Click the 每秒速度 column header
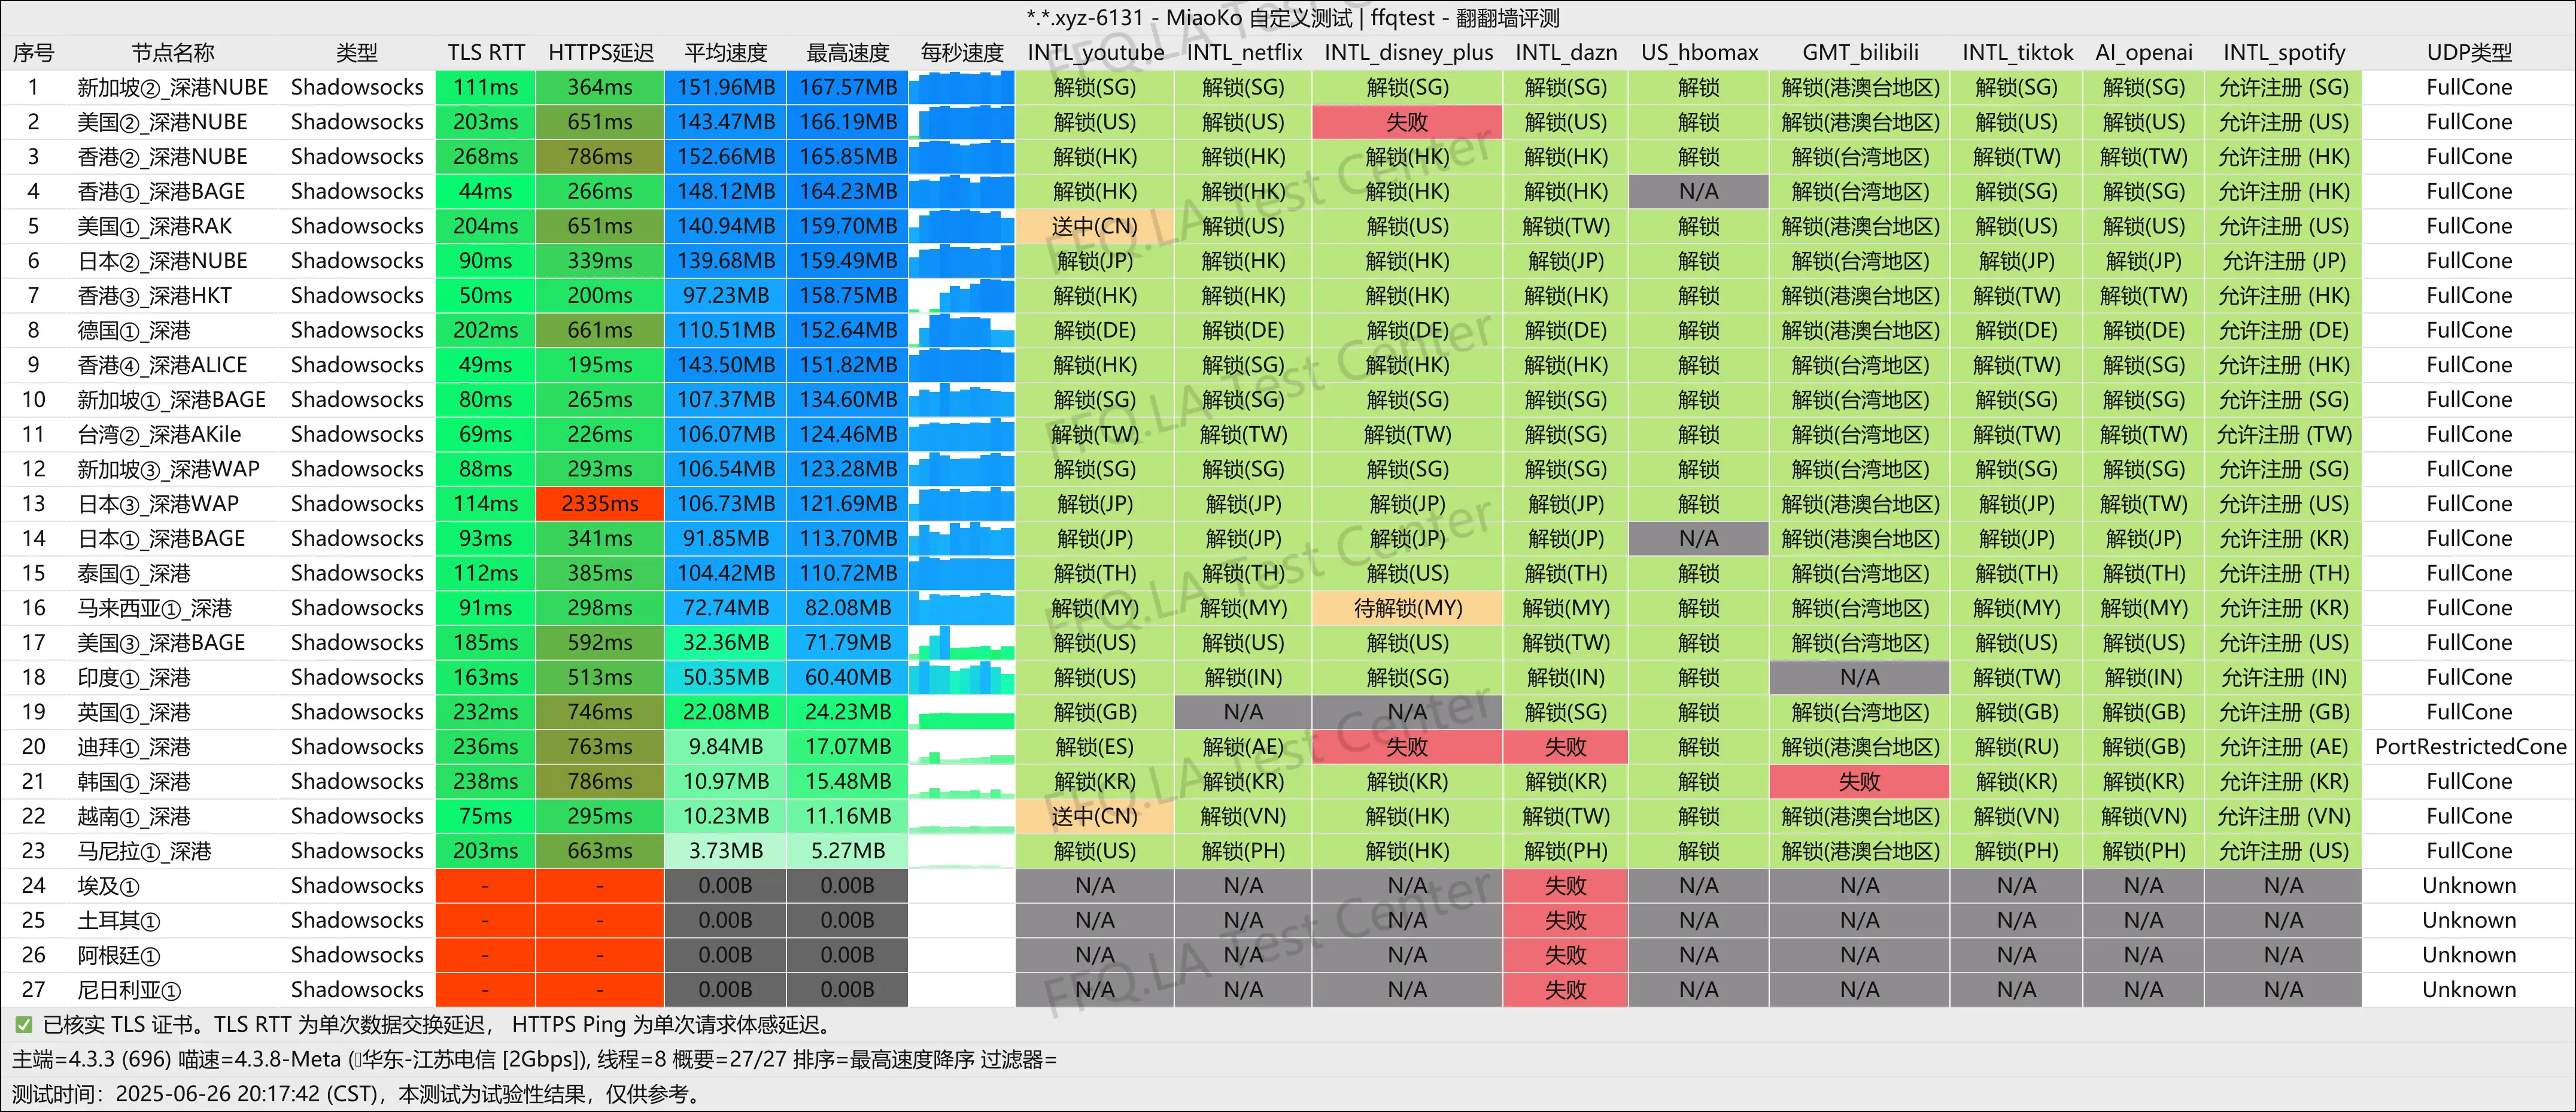Viewport: 2576px width, 1112px height. point(962,53)
